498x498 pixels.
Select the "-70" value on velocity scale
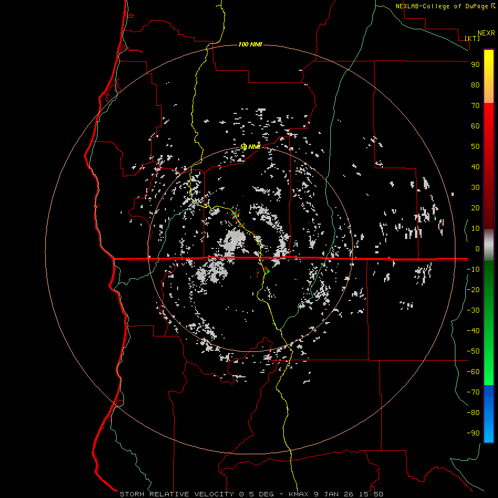tap(473, 392)
